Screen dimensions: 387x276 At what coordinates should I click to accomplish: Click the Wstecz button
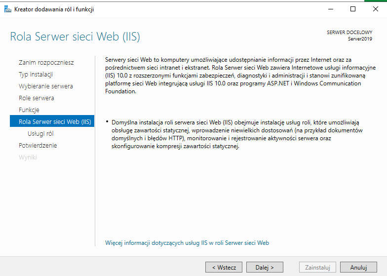tap(224, 268)
